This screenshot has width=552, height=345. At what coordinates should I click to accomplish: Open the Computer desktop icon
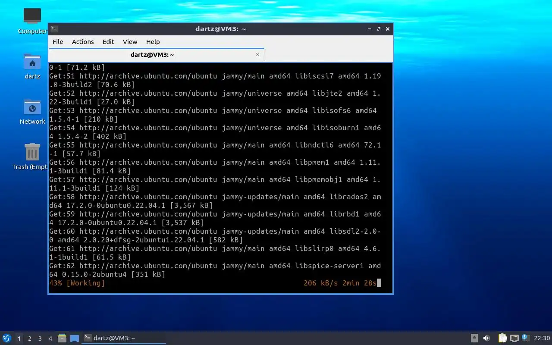[x=32, y=20]
